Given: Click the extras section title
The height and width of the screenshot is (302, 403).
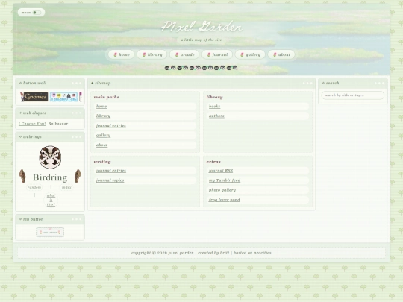Looking at the screenshot, I should pos(213,162).
